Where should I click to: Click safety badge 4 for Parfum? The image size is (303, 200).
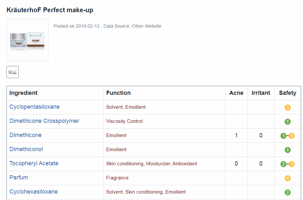(288, 178)
